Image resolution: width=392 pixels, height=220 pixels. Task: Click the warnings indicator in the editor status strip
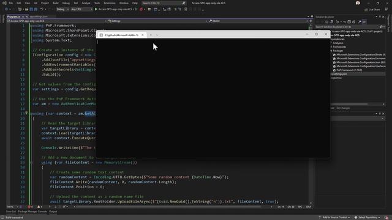click(x=39, y=207)
